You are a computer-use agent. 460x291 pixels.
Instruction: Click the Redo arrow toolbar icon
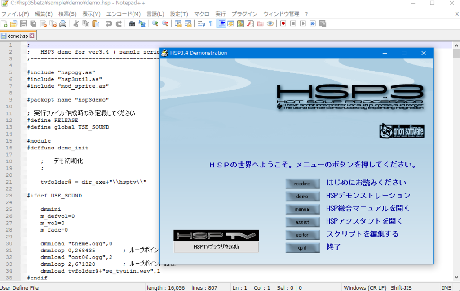119,24
